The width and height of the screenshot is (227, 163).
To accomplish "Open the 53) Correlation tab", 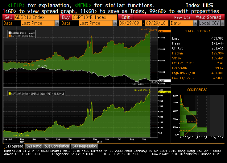I will tap(56, 146).
